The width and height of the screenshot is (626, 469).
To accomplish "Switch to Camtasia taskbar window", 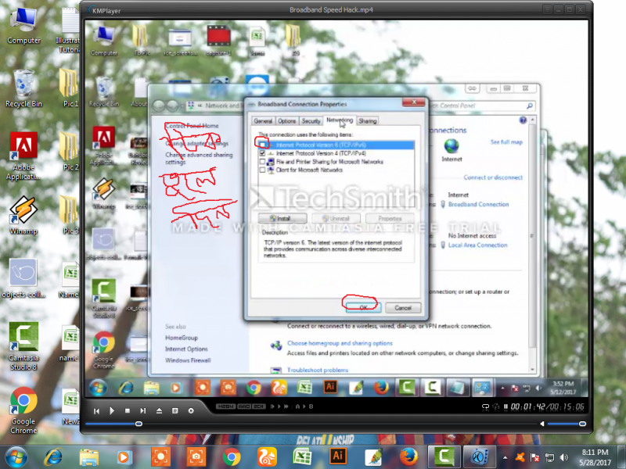I will tap(444, 457).
